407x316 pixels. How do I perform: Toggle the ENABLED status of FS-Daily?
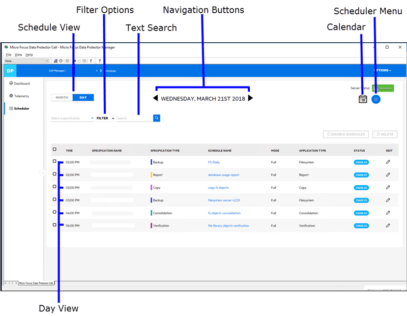click(361, 162)
